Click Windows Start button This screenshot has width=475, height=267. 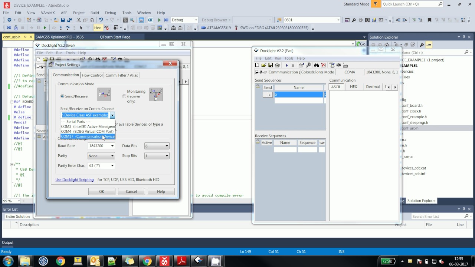coord(8,261)
